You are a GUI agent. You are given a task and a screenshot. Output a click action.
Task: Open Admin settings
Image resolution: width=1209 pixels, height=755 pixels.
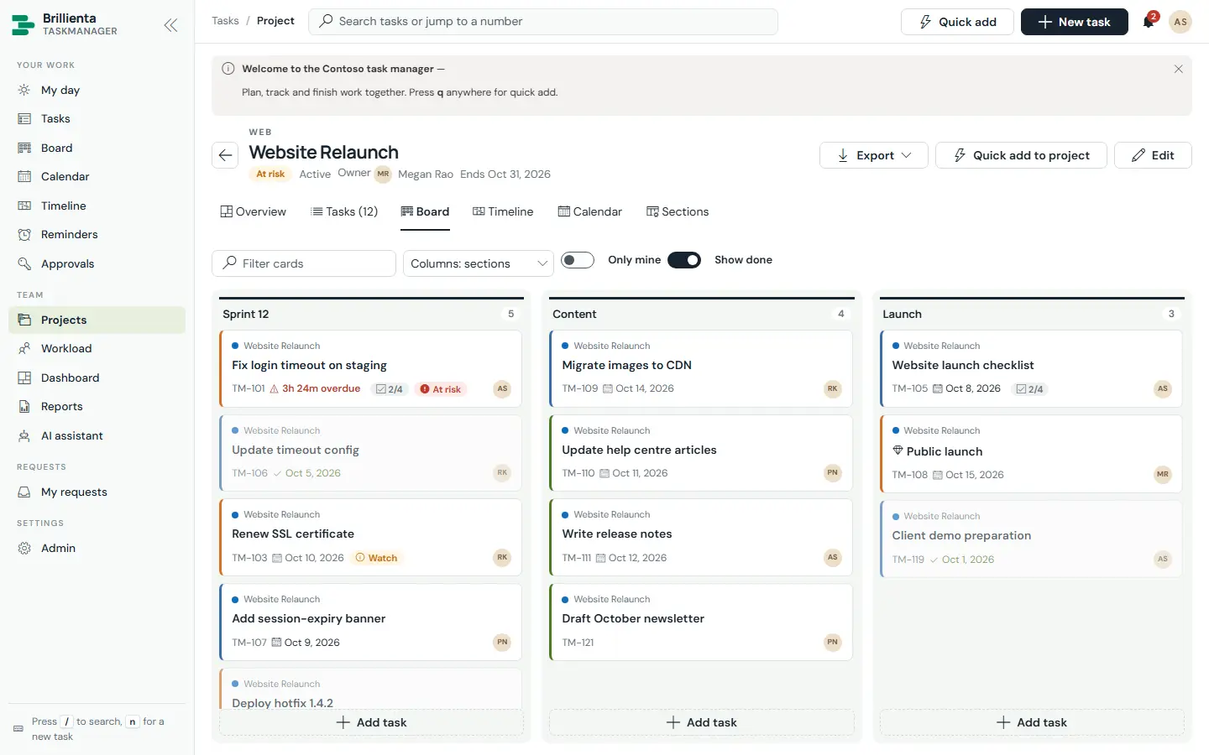point(97,548)
